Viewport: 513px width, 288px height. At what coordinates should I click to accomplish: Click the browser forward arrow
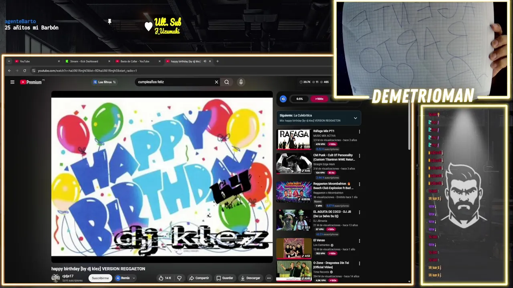(x=17, y=71)
